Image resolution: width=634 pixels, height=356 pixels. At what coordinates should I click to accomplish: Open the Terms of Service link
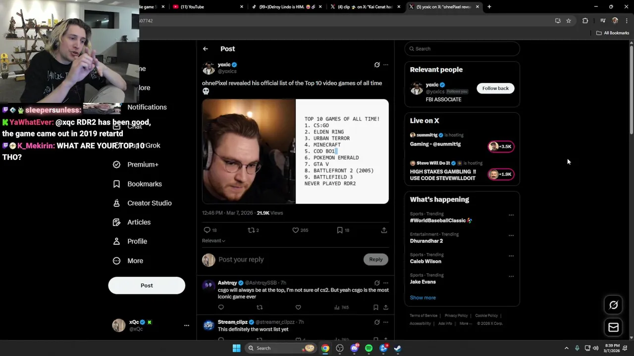(x=423, y=315)
